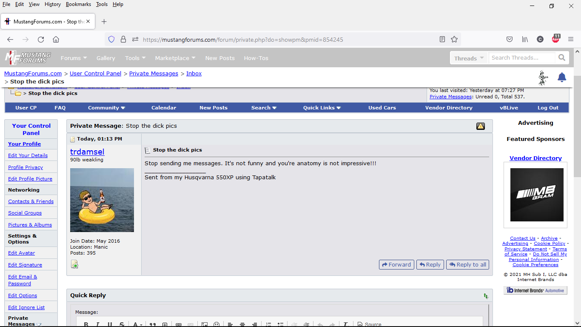The width and height of the screenshot is (581, 327).
Task: Open the notifications bell
Action: (562, 77)
